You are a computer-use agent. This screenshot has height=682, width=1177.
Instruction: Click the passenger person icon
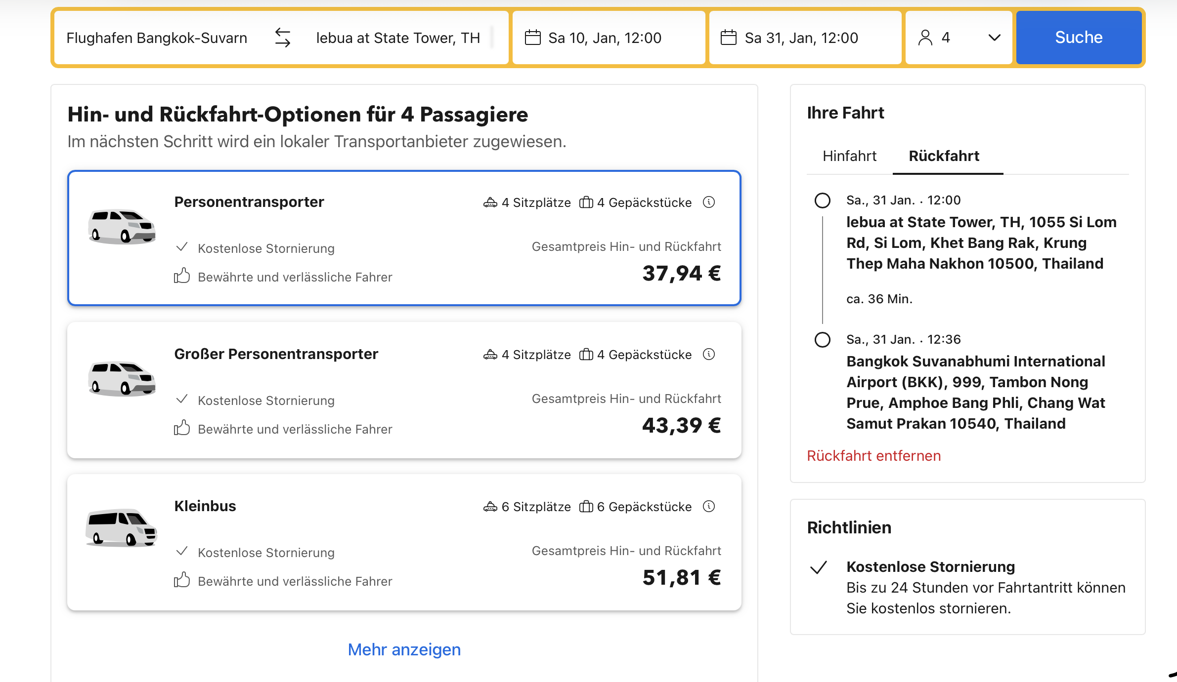925,38
